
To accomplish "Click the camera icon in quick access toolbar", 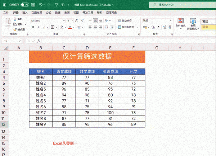I will coord(63,5).
